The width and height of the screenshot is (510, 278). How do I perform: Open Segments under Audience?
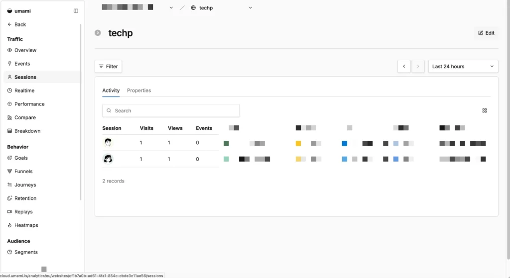[26, 252]
